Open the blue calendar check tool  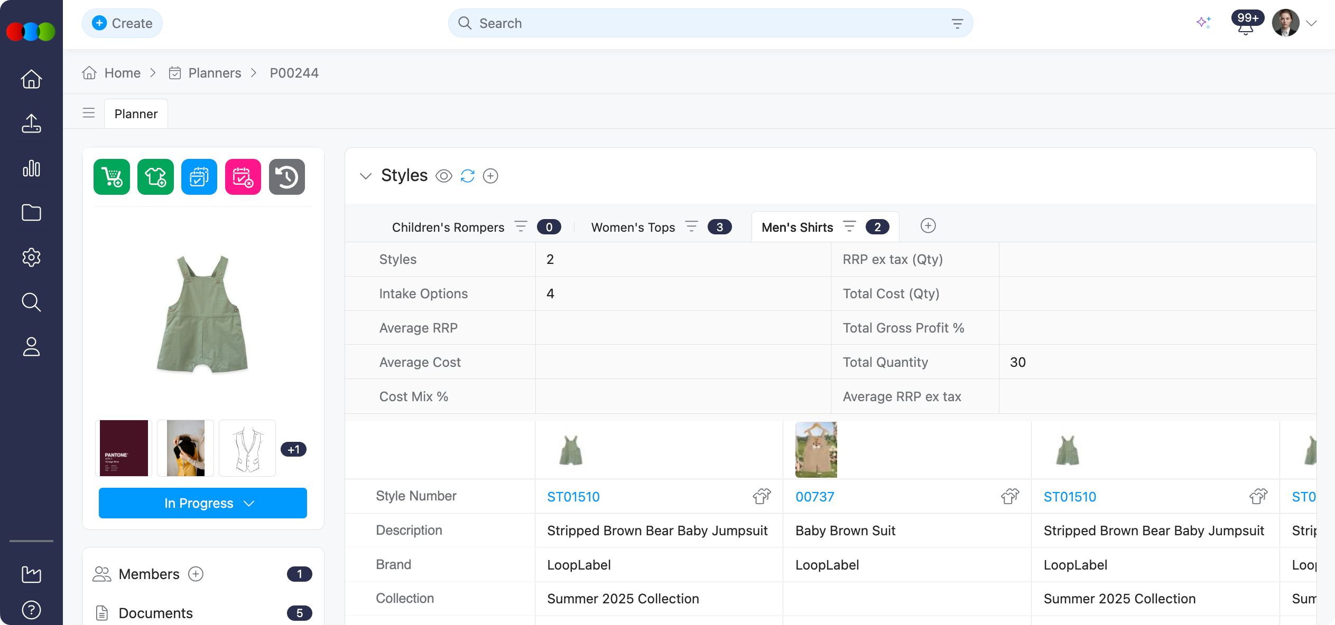(x=199, y=177)
